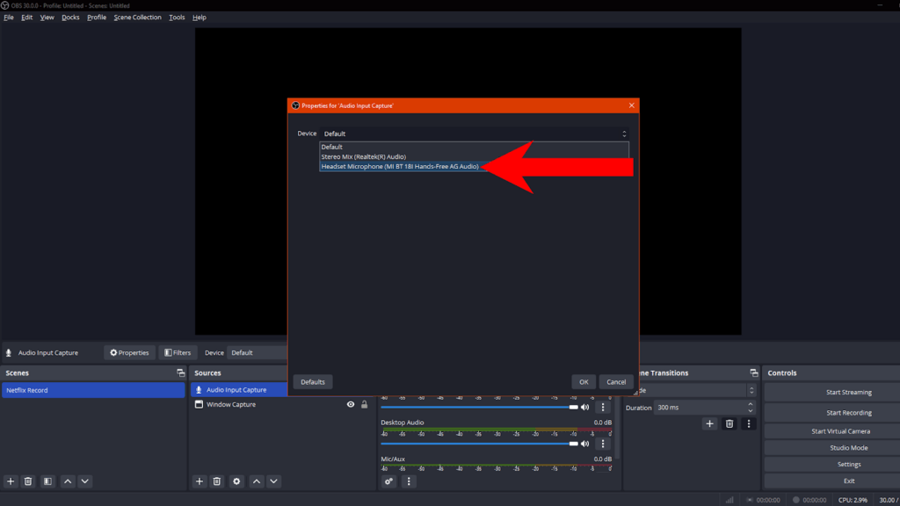Screen dimensions: 900x506
Task: Toggle Window Capture lock icon
Action: point(365,404)
